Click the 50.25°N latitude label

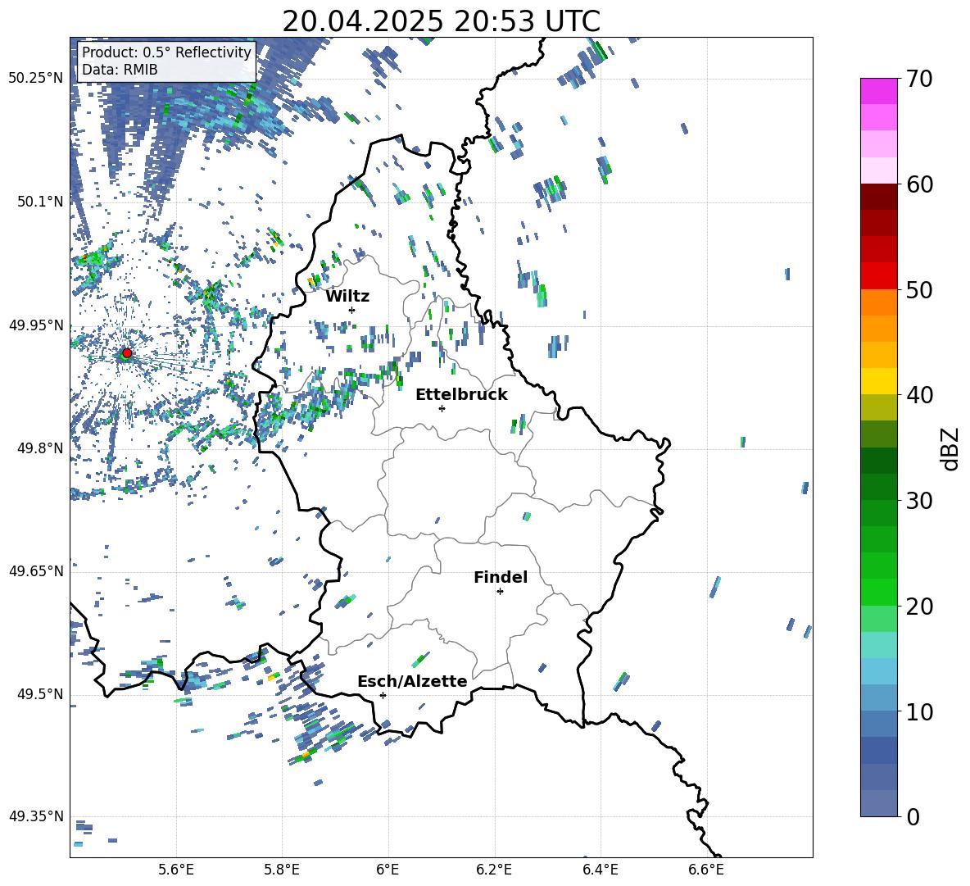[x=36, y=79]
